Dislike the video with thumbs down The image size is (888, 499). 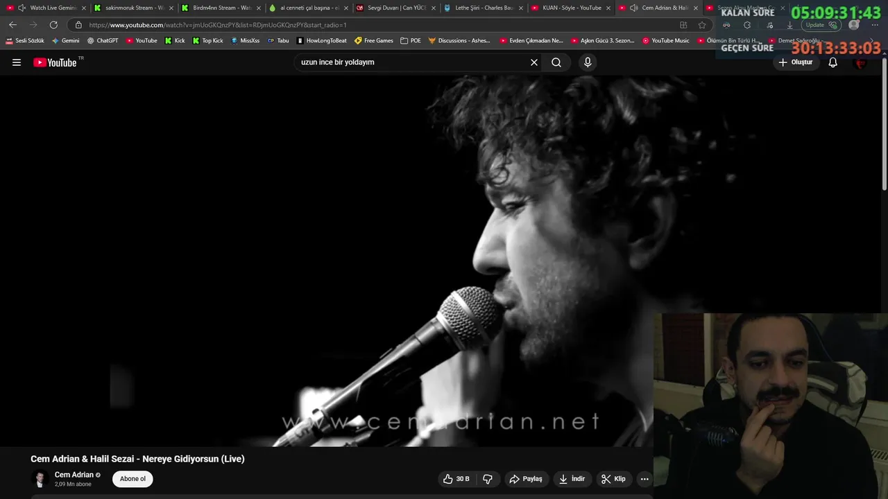point(488,479)
